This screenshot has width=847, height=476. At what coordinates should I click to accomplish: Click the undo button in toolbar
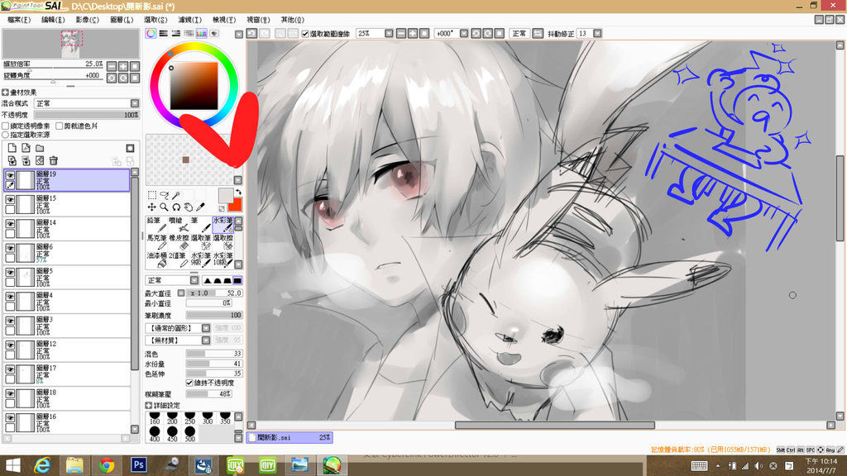click(x=251, y=33)
